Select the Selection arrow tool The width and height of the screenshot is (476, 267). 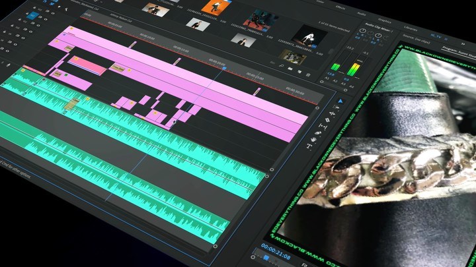[341, 101]
